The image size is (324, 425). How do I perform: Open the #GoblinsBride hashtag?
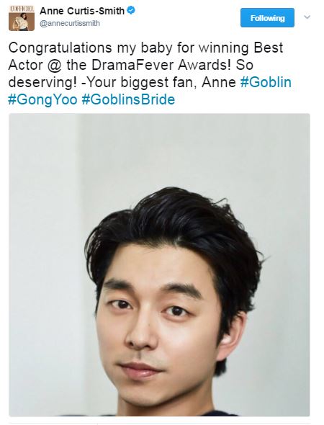[x=128, y=99]
